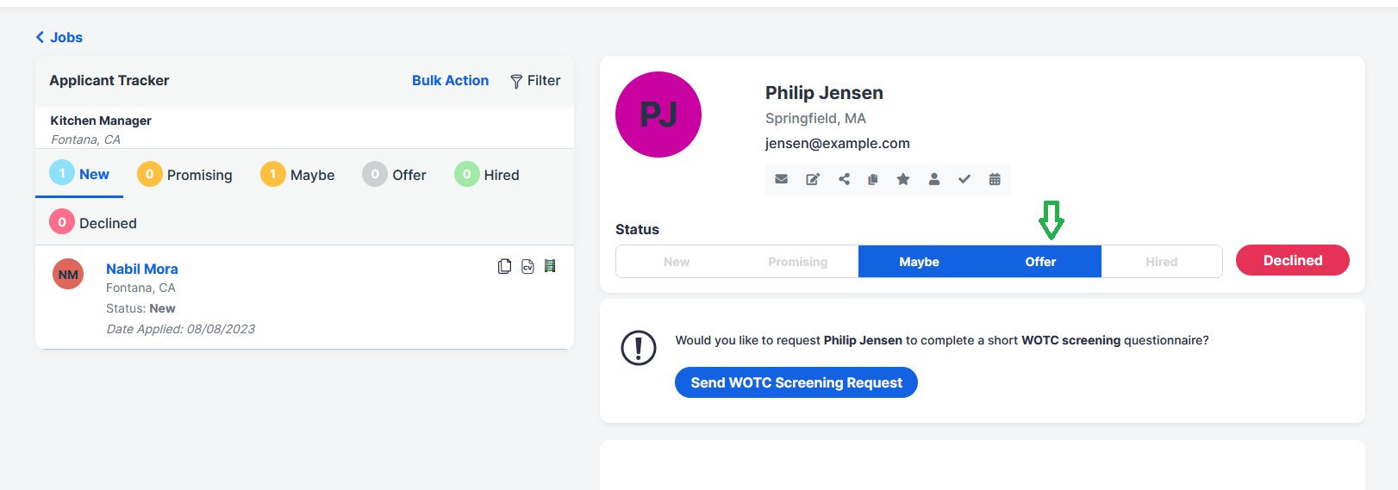
Task: Switch to the Declined applicants tab
Action: 93,223
